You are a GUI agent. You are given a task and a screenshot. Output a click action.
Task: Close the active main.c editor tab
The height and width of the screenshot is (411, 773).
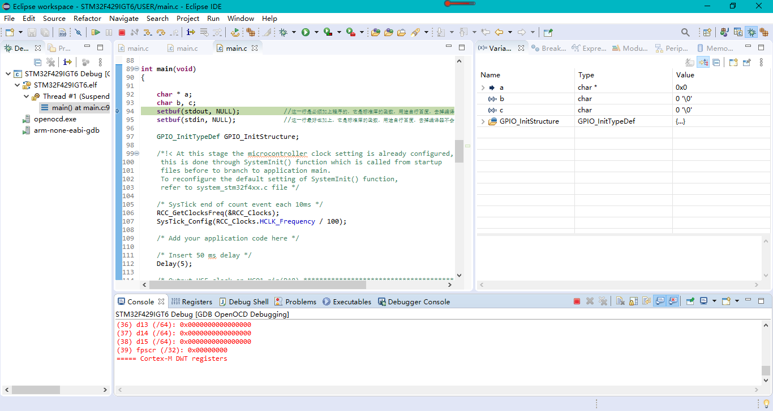[255, 49]
